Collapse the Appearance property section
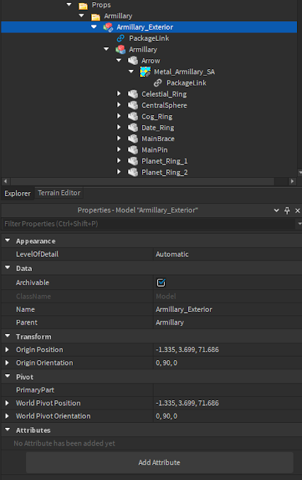This screenshot has height=480, width=302. [8, 241]
